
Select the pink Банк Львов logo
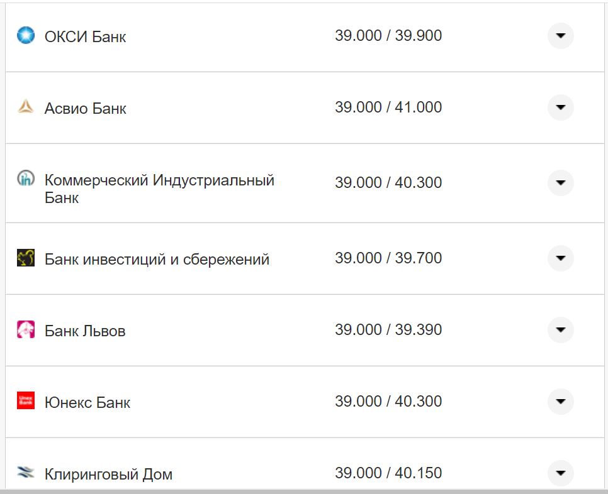pos(25,330)
